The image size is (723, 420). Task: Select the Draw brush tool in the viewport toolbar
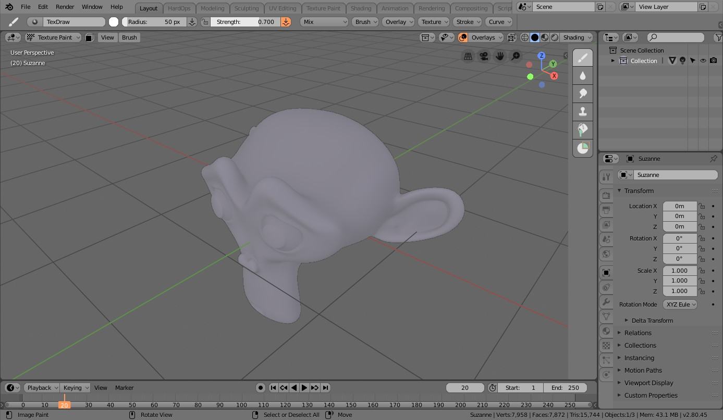583,58
